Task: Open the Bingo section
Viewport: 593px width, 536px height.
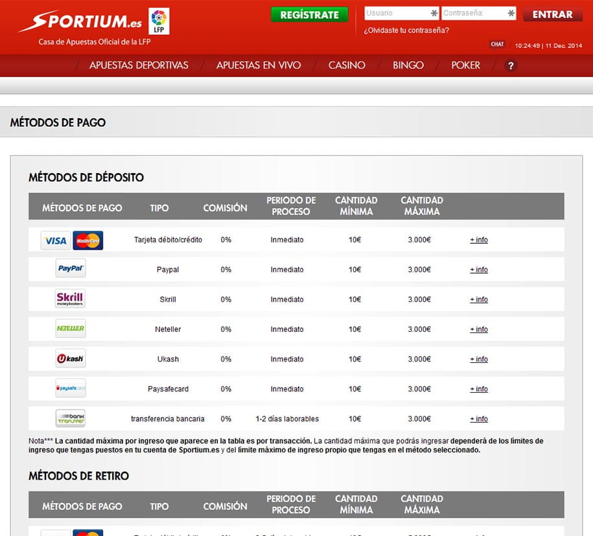Action: 408,65
